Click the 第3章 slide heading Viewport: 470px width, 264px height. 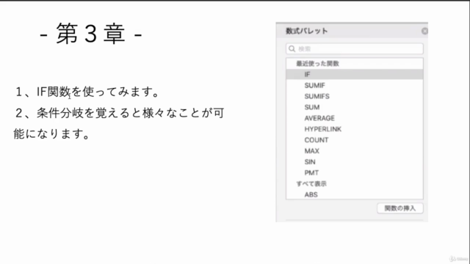pos(90,34)
